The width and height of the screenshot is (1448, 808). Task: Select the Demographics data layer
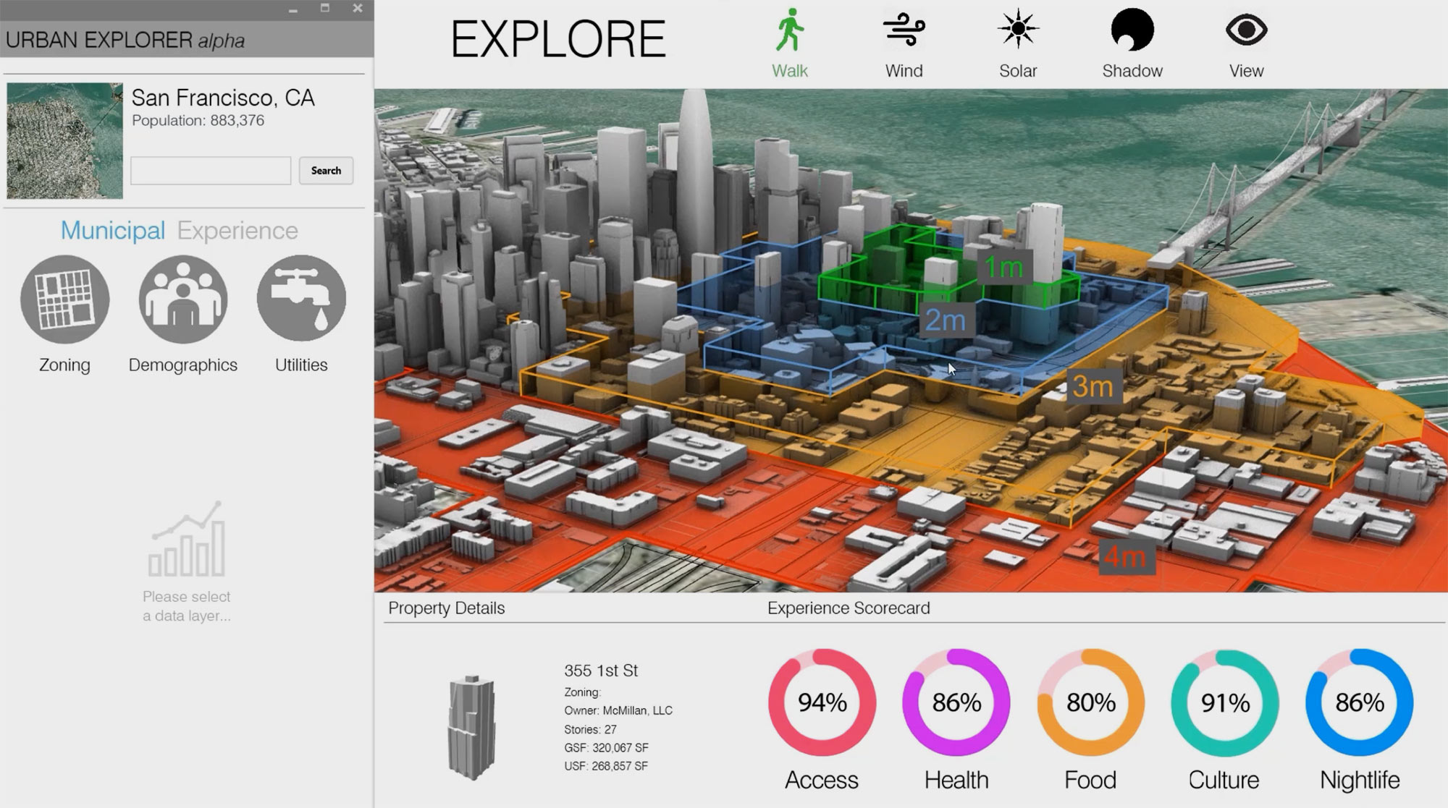point(183,299)
